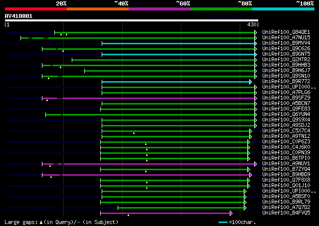Click the purple arrowhead of the B9SFZ9 row

coord(256,99)
